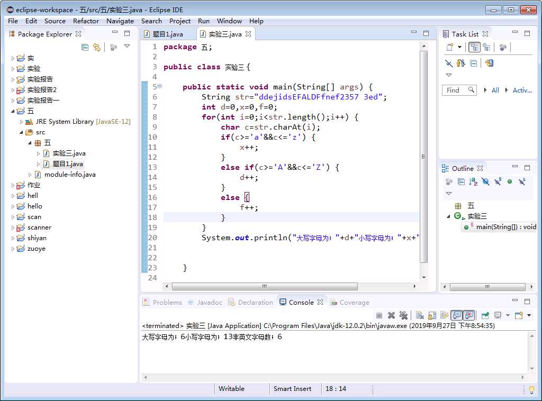Click the New Task icon

click(450, 47)
